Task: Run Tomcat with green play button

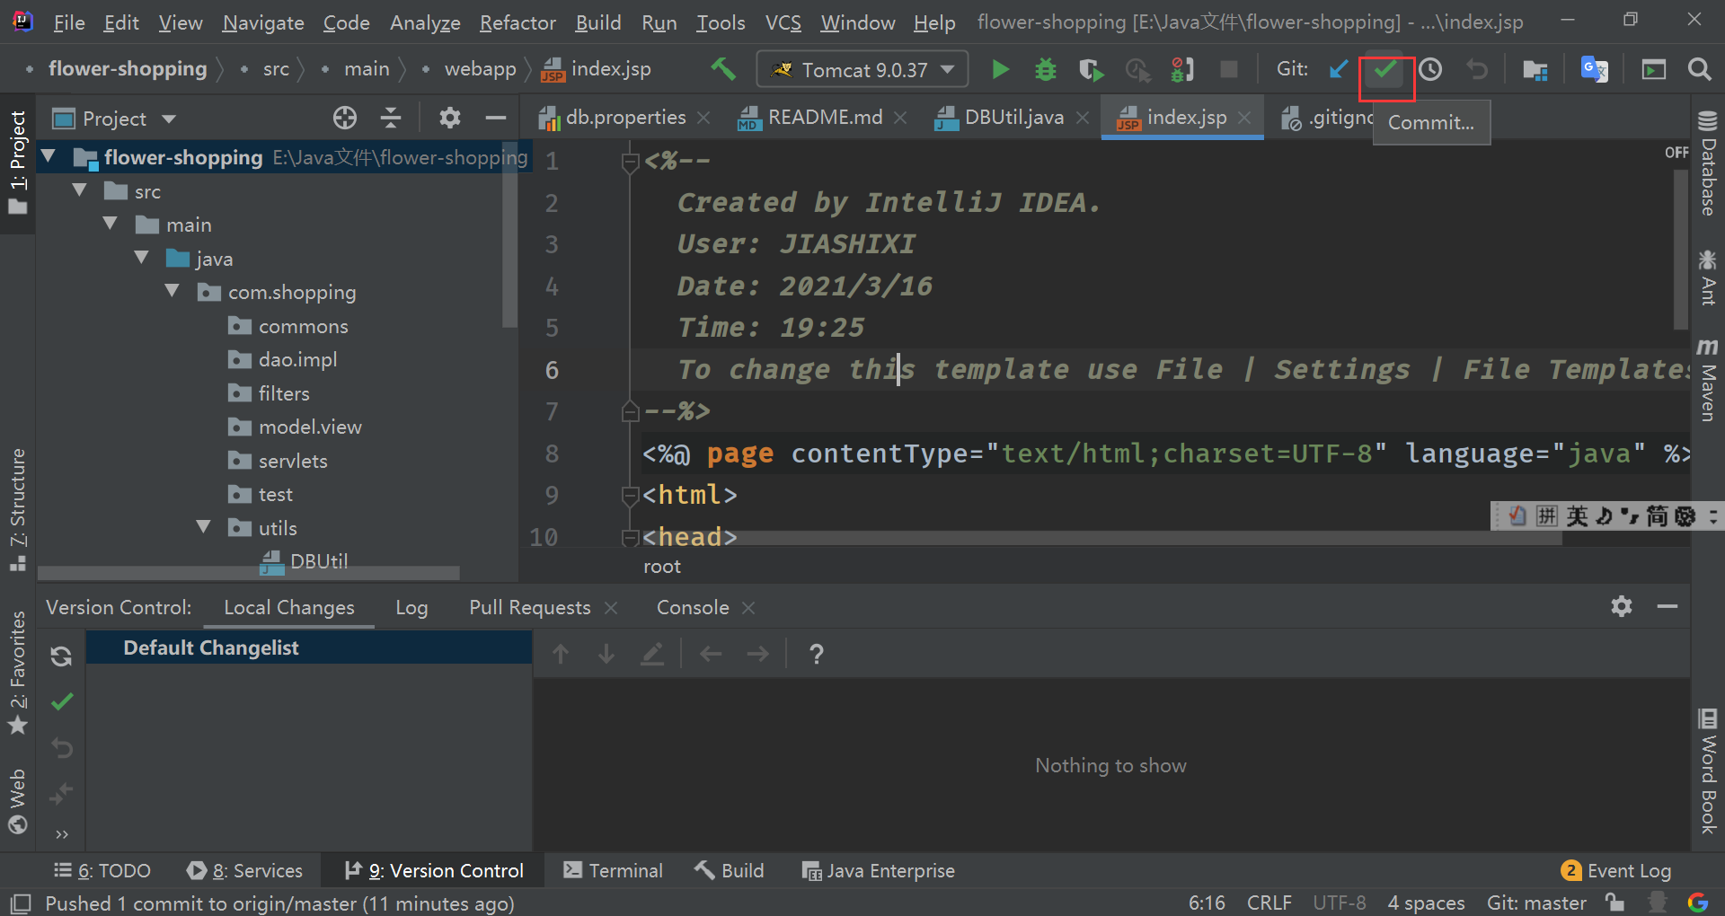Action: click(x=999, y=69)
